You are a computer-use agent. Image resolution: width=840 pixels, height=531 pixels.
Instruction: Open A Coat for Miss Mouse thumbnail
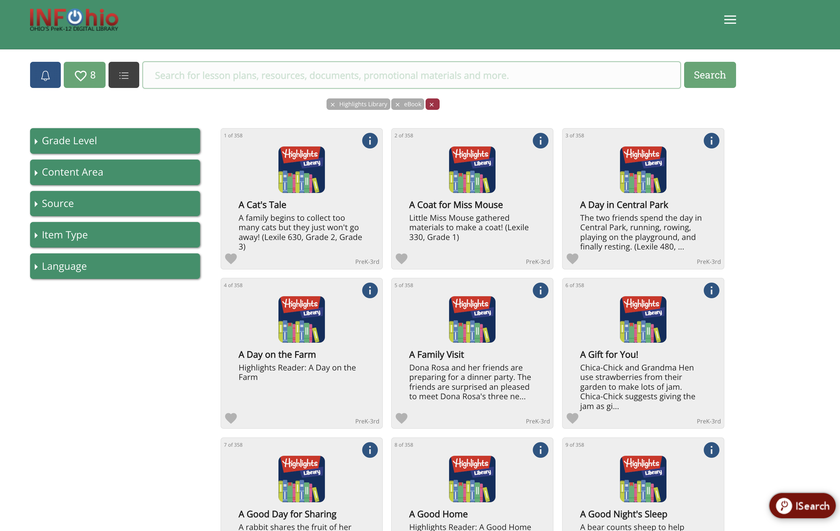tap(472, 170)
